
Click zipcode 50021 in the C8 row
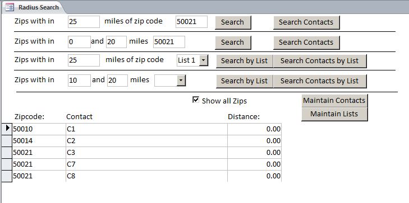(39, 176)
